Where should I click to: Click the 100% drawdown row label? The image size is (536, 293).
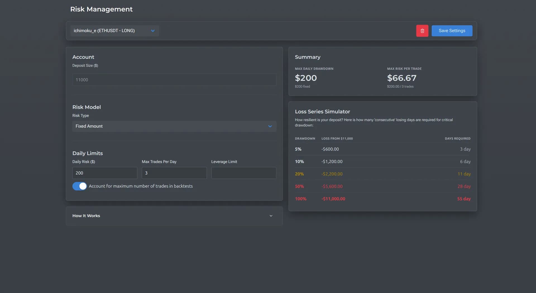(301, 199)
